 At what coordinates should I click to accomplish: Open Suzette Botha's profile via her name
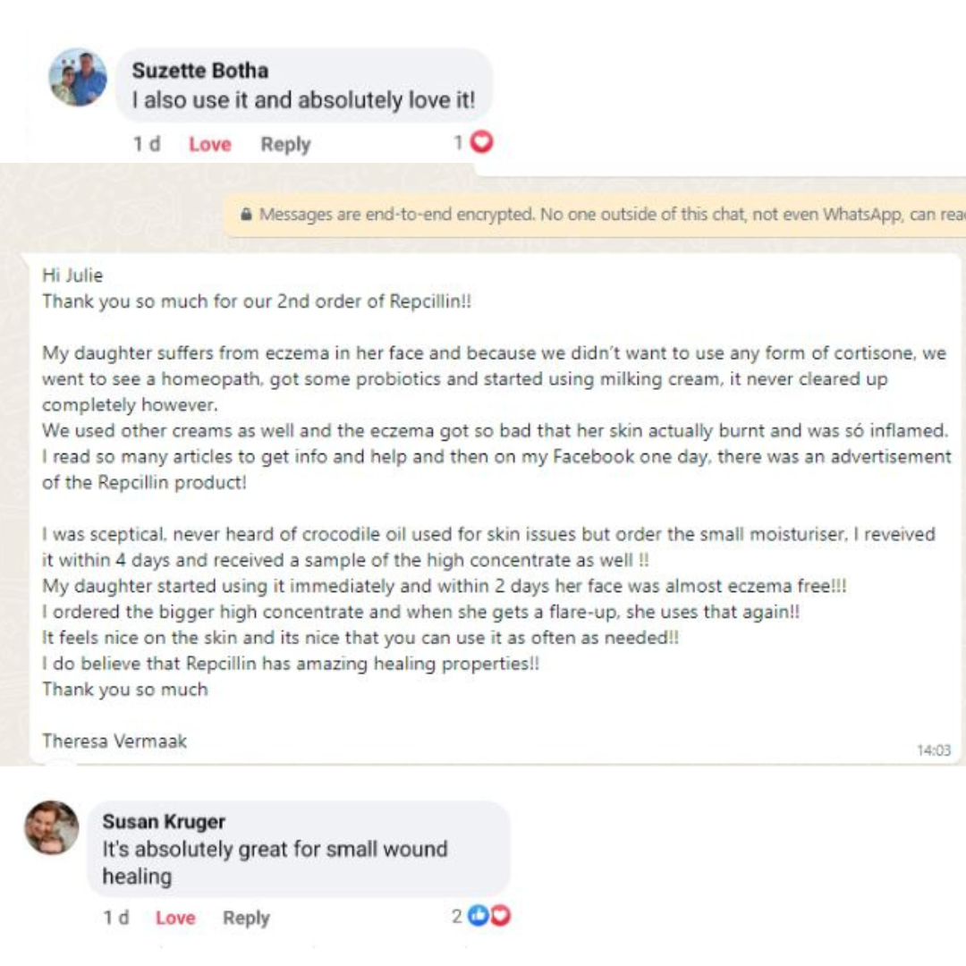click(x=199, y=71)
